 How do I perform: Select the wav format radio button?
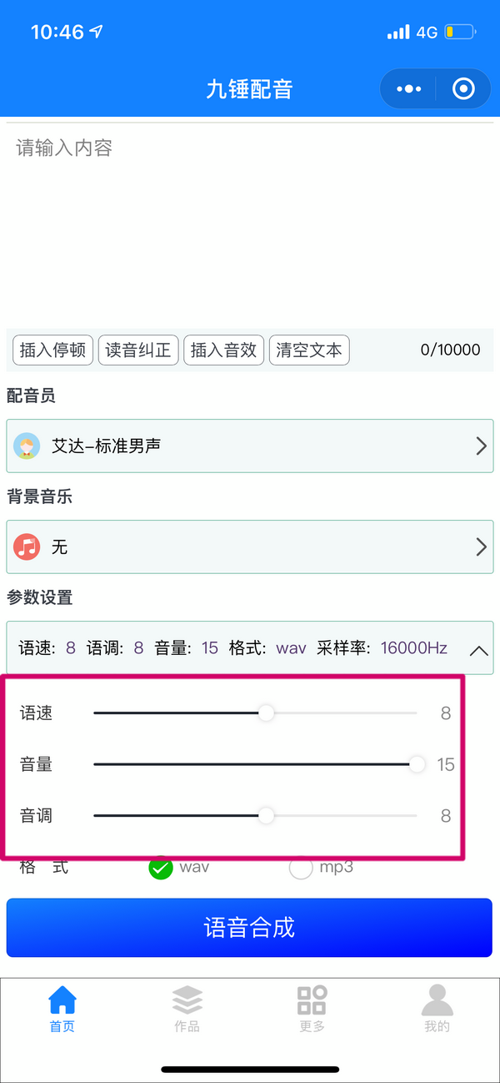(x=160, y=868)
